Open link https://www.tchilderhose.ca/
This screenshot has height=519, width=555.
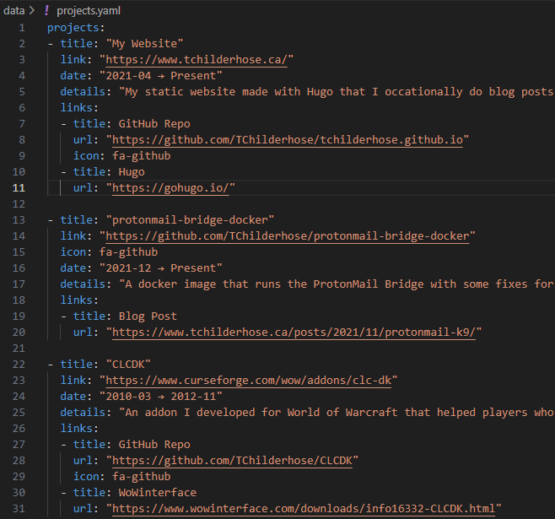click(196, 59)
